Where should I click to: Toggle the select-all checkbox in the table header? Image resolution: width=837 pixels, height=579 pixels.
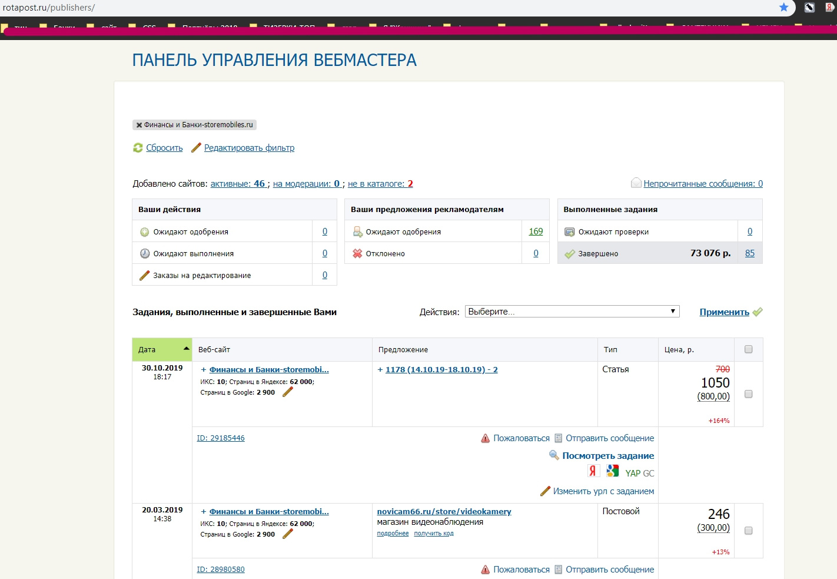749,349
